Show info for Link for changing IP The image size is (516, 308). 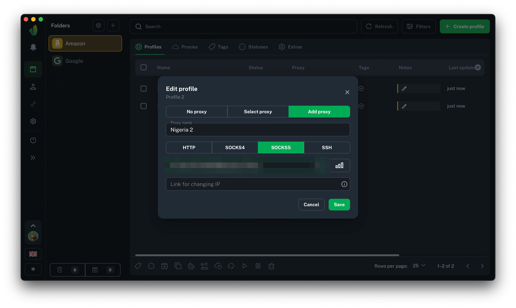[344, 184]
